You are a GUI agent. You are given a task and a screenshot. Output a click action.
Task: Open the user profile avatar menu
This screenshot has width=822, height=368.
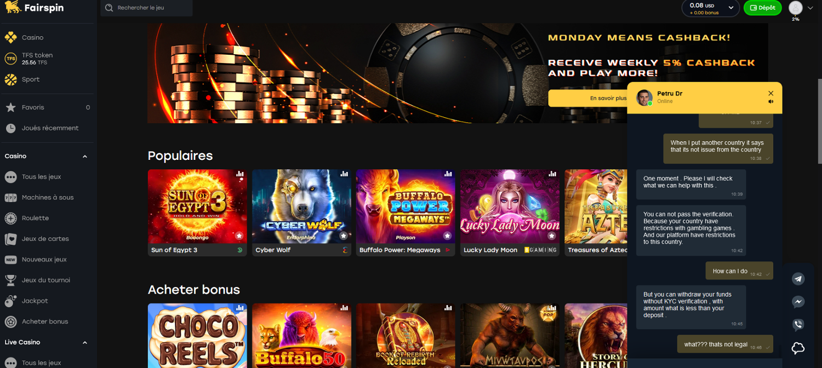tap(796, 8)
